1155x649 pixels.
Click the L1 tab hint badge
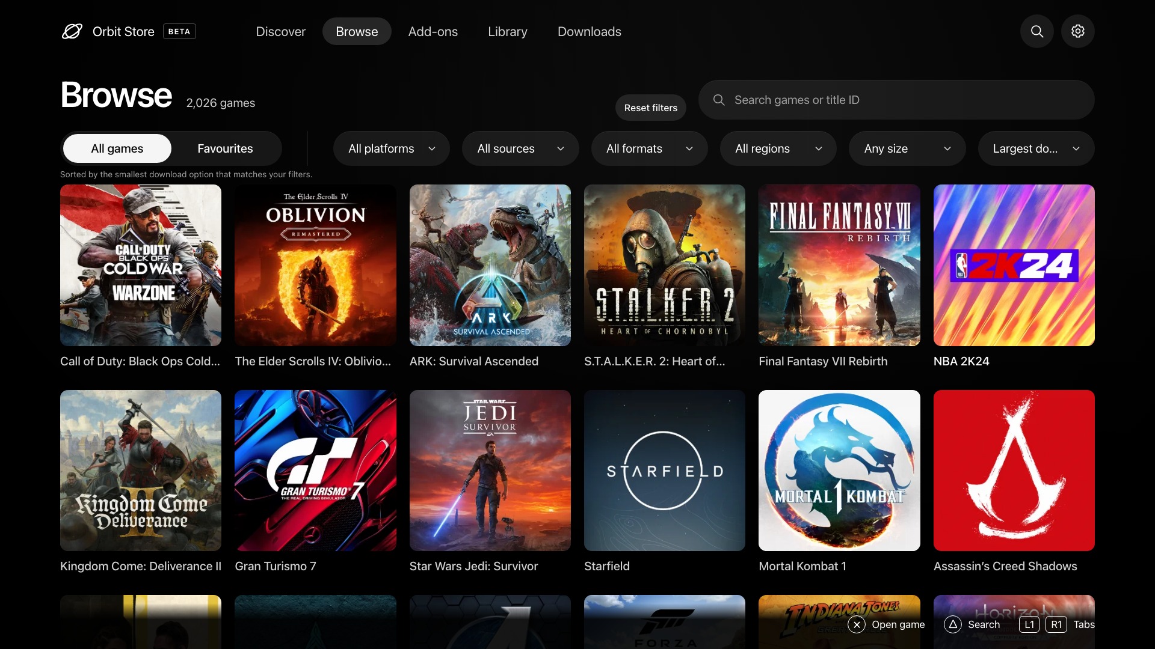tap(1029, 624)
